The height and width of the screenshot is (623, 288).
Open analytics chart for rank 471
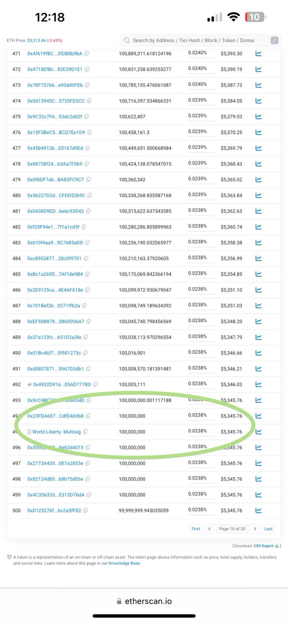(258, 53)
